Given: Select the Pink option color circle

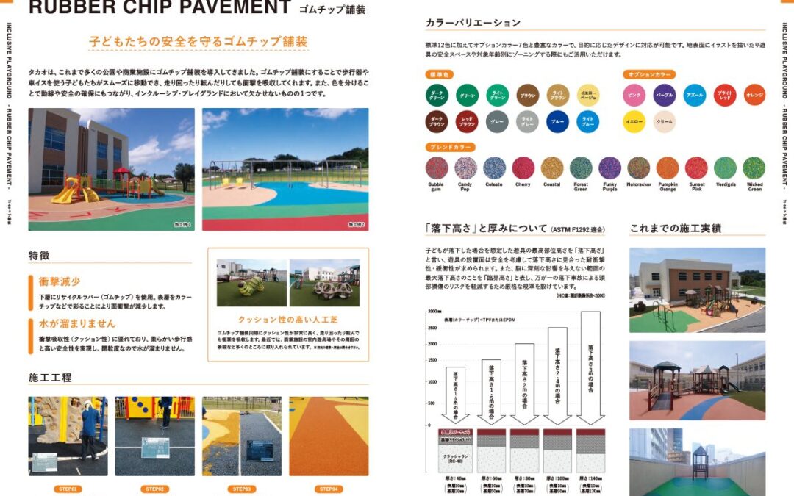Looking at the screenshot, I should pos(634,95).
